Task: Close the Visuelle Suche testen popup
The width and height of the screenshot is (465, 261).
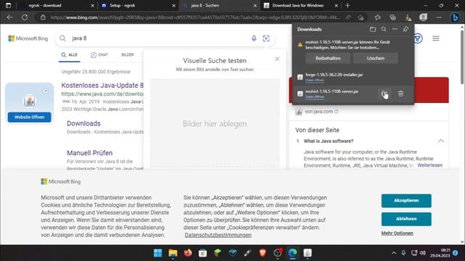Action: point(278,59)
